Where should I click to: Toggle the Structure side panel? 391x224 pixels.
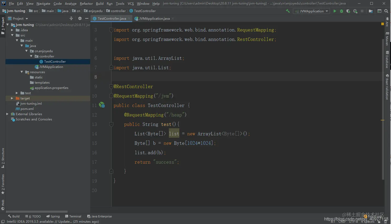[x=3, y=158]
